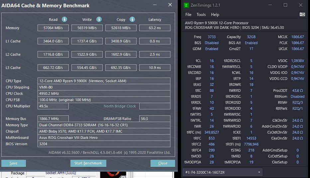Viewport: 310px width, 178px height.
Task: Open the File menu in ZenTimings
Action: point(188,15)
